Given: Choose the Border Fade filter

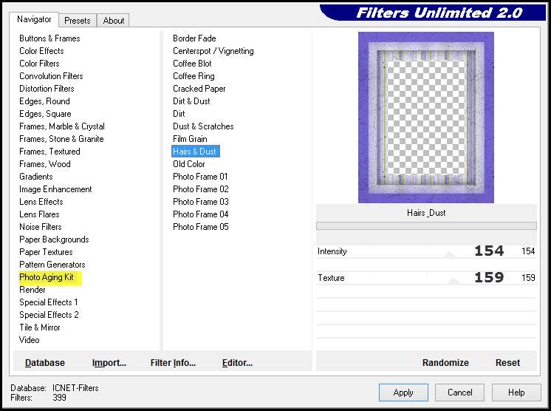Looking at the screenshot, I should (x=194, y=38).
